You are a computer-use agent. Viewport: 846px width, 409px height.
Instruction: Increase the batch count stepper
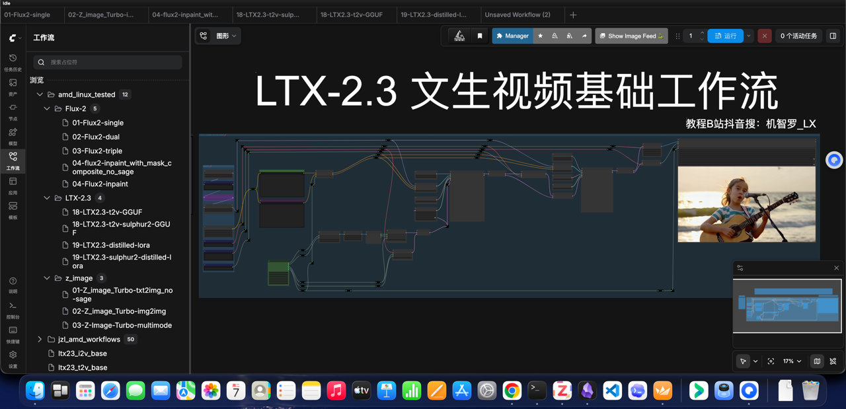point(702,33)
